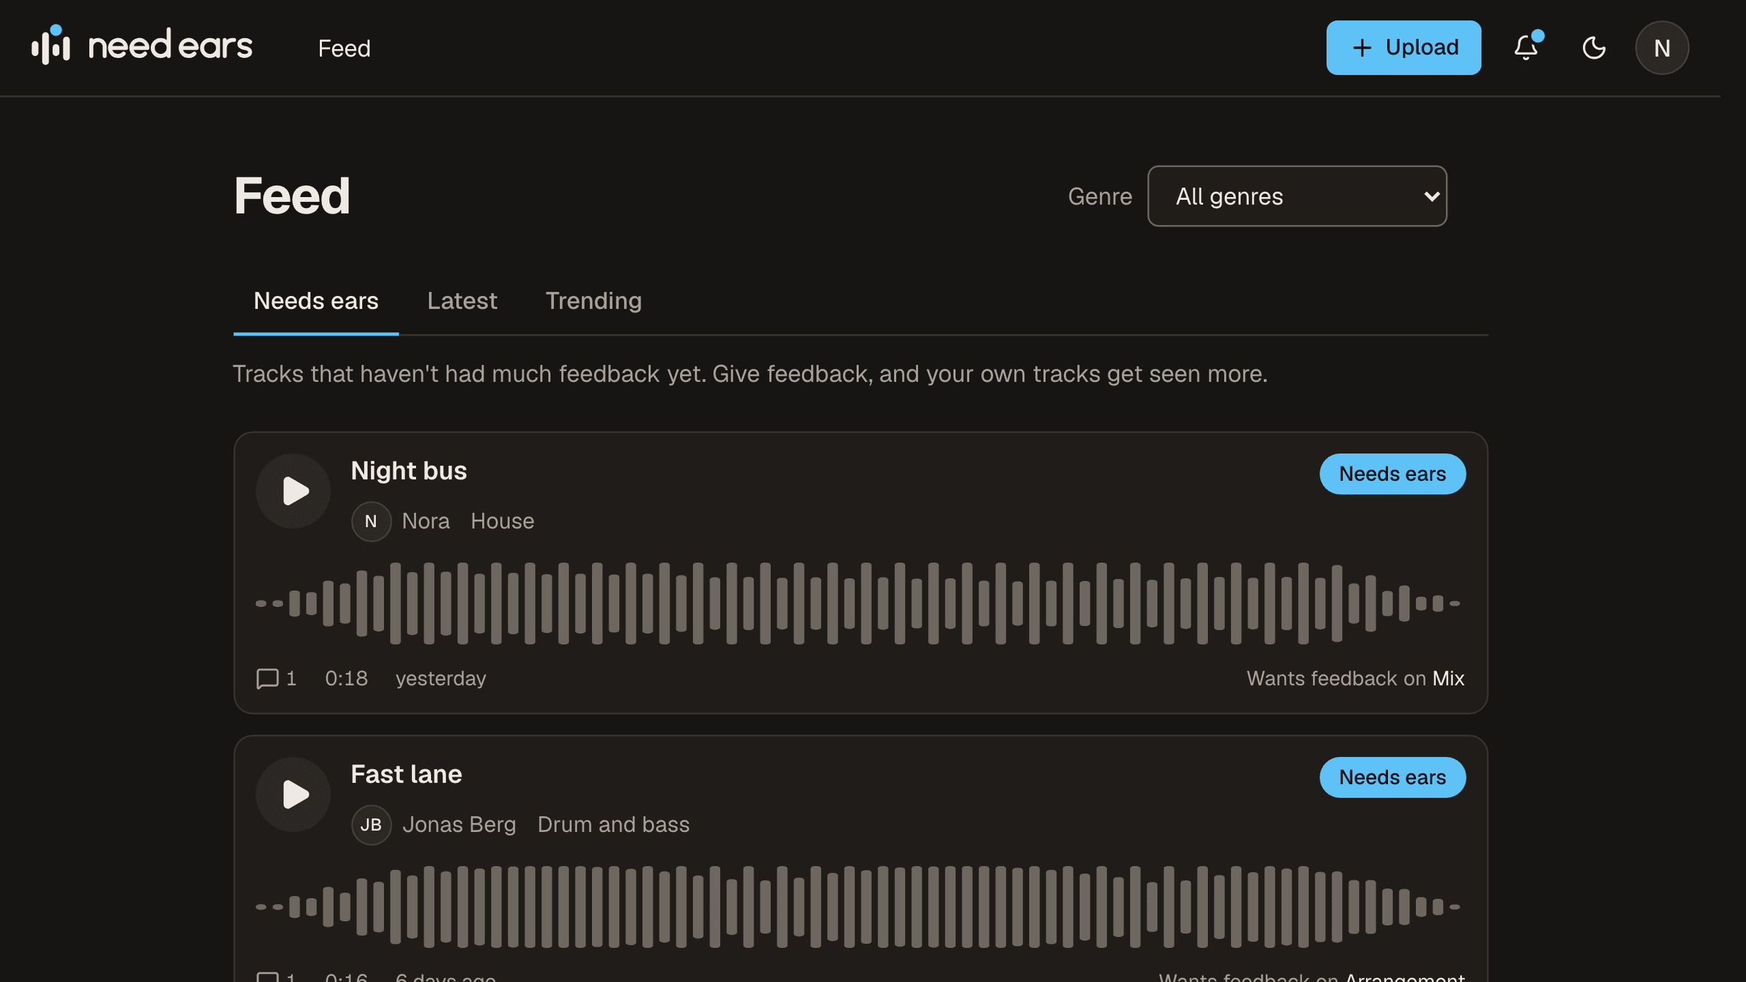Open Nora's profile name

tap(426, 522)
